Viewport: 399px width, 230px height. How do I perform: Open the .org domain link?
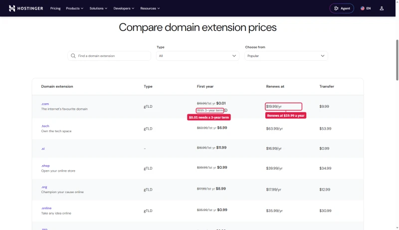pos(44,187)
